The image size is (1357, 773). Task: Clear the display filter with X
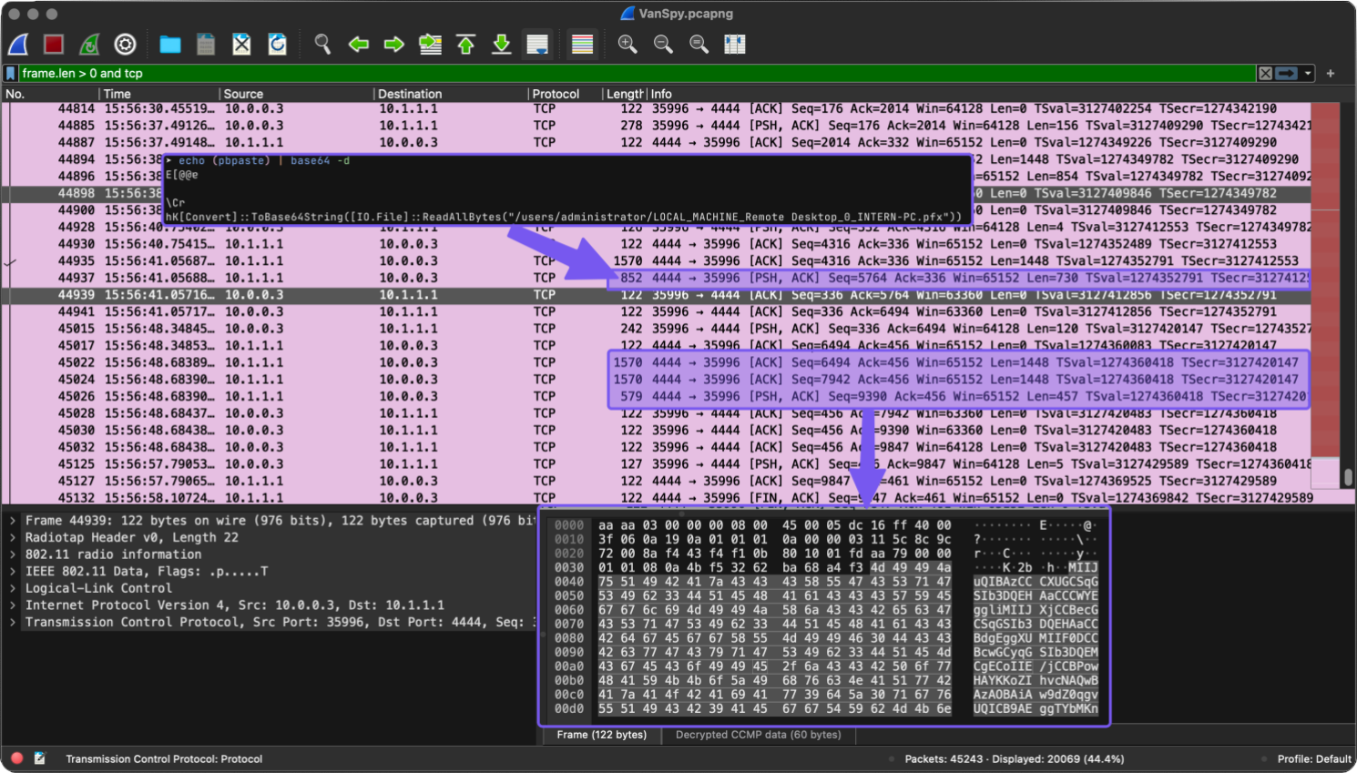[x=1265, y=73]
